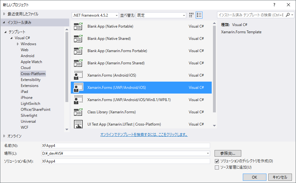Open the online template search link
Viewport: 296px width, 183px height.
point(144,135)
